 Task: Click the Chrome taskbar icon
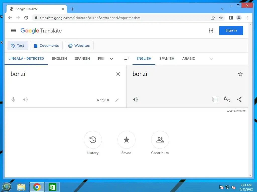[37, 187]
